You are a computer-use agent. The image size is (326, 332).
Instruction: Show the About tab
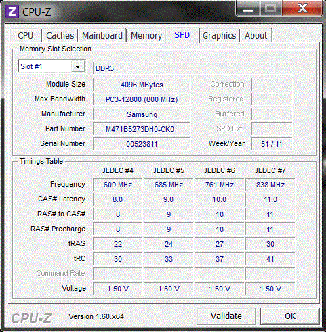pos(256,35)
